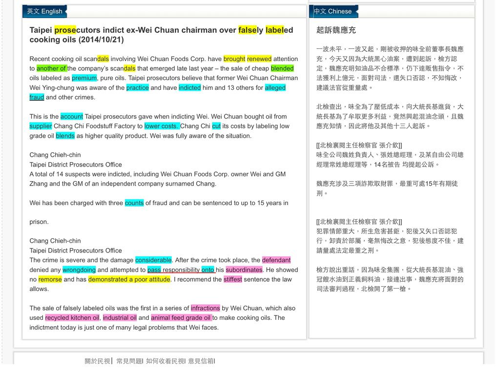The image size is (500, 375).
Task: Click the phrase 'animal feed grade oil'
Action: point(181,317)
